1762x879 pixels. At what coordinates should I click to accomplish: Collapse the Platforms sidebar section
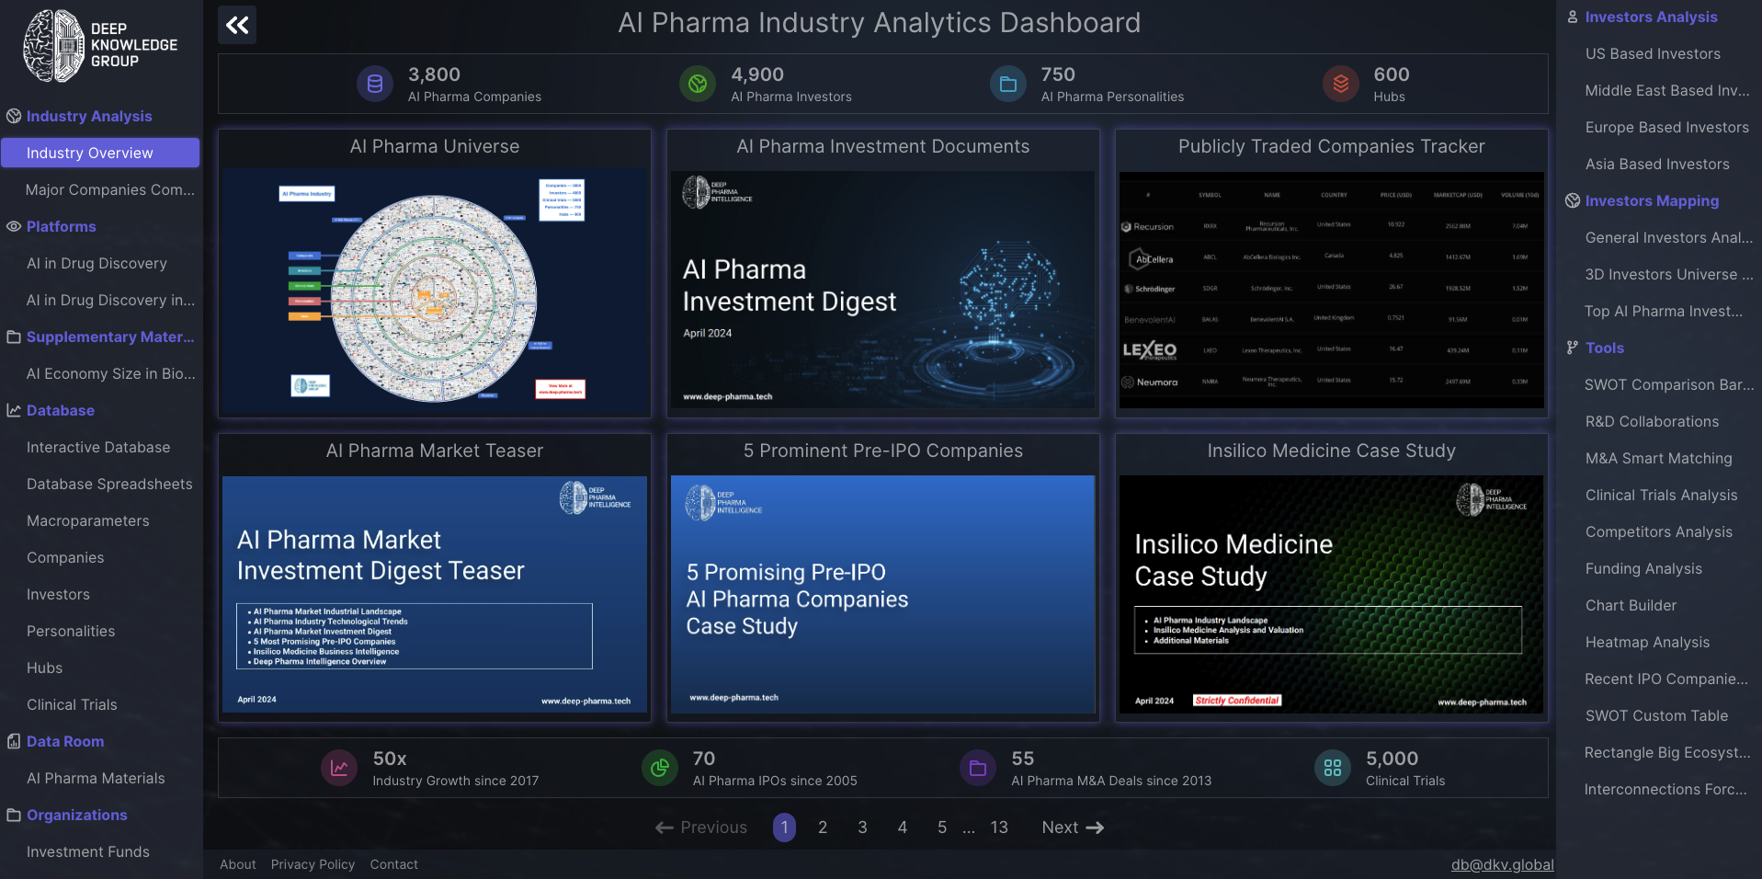point(61,226)
